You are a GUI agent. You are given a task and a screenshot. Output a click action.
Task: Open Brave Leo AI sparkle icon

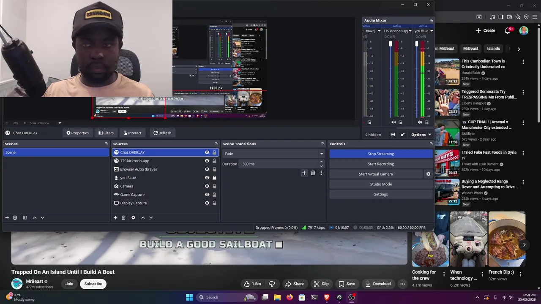click(518, 17)
